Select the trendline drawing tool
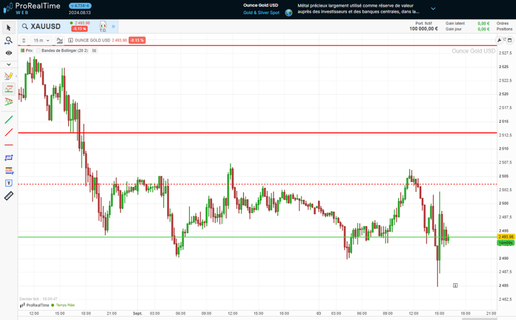 pos(8,119)
